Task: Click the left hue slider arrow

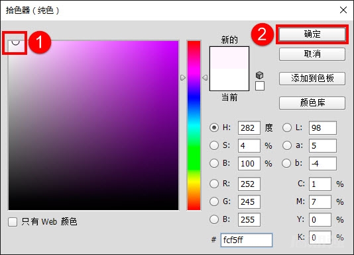Action: tap(183, 78)
